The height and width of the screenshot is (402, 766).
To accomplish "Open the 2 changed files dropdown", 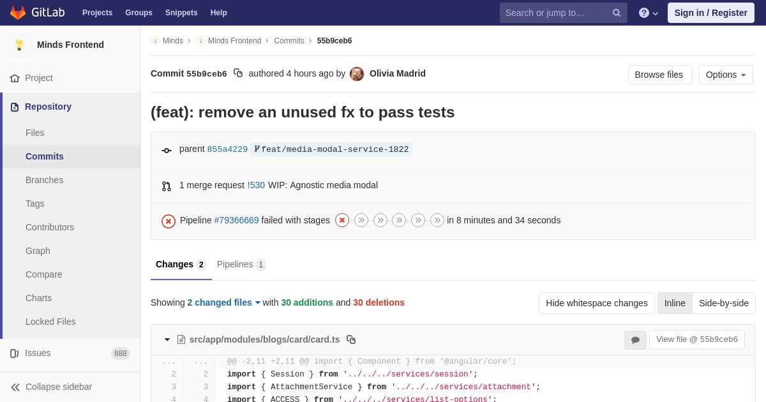I will click(x=224, y=302).
